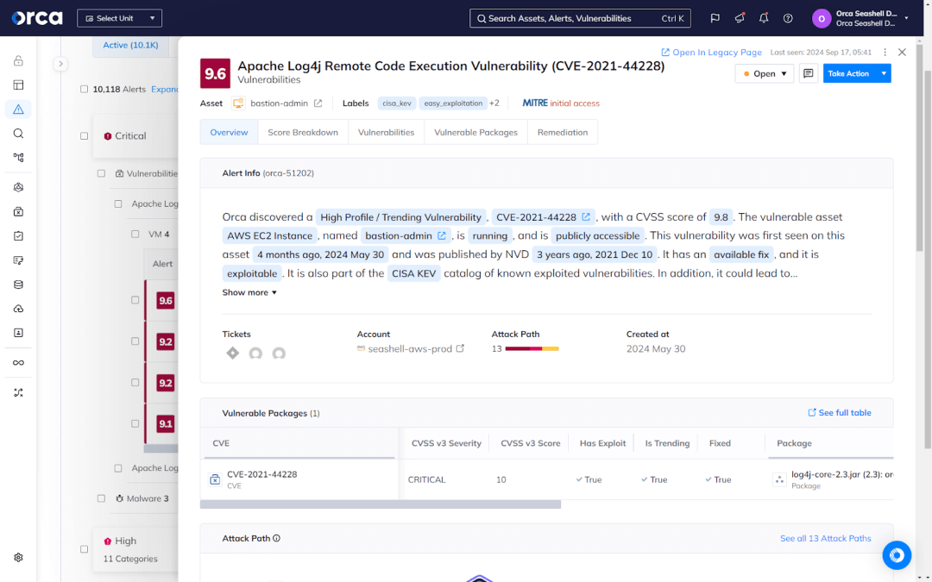Screen dimensions: 932x582
Task: Open the Select Unit dropdown
Action: 119,18
